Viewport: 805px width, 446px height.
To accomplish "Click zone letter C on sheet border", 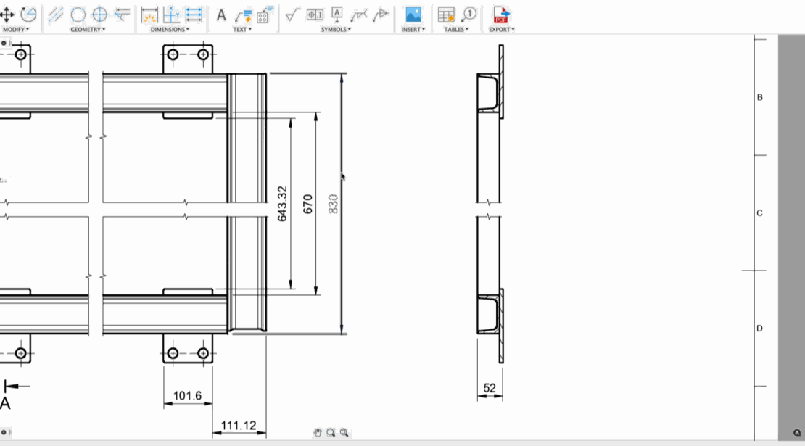I will tap(760, 213).
